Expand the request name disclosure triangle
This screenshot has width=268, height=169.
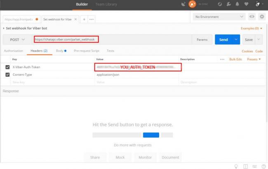(x=4, y=28)
